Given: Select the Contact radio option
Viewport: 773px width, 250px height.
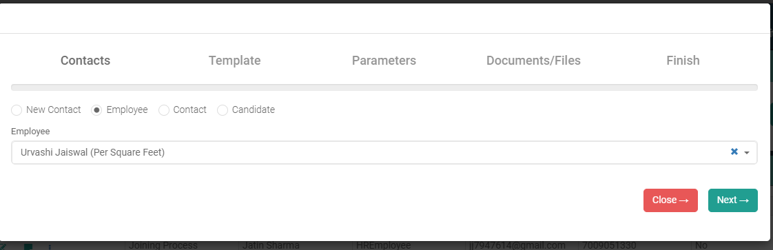Looking at the screenshot, I should 164,110.
